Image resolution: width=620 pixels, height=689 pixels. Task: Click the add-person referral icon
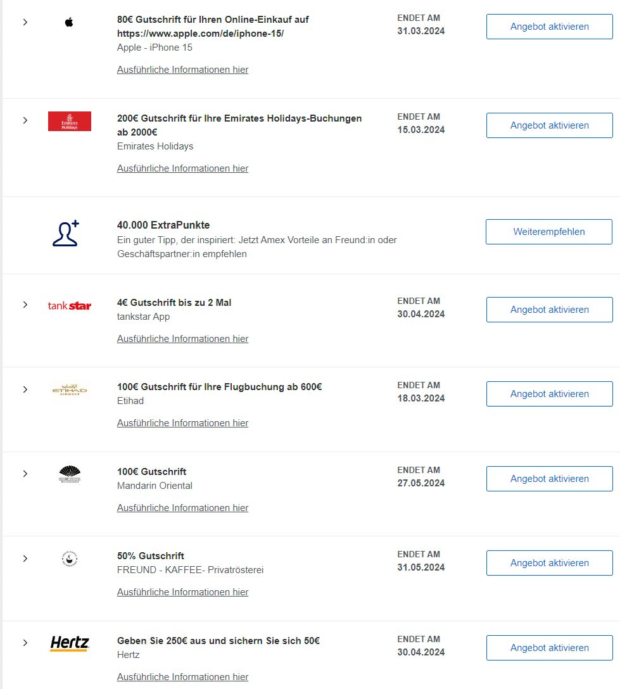66,233
